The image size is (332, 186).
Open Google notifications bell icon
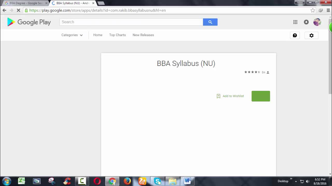pyautogui.click(x=306, y=22)
